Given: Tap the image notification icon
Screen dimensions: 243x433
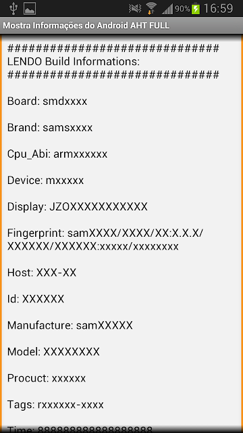Looking at the screenshot, I should pos(30,8).
